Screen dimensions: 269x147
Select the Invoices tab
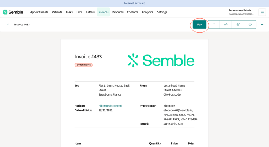(103, 12)
